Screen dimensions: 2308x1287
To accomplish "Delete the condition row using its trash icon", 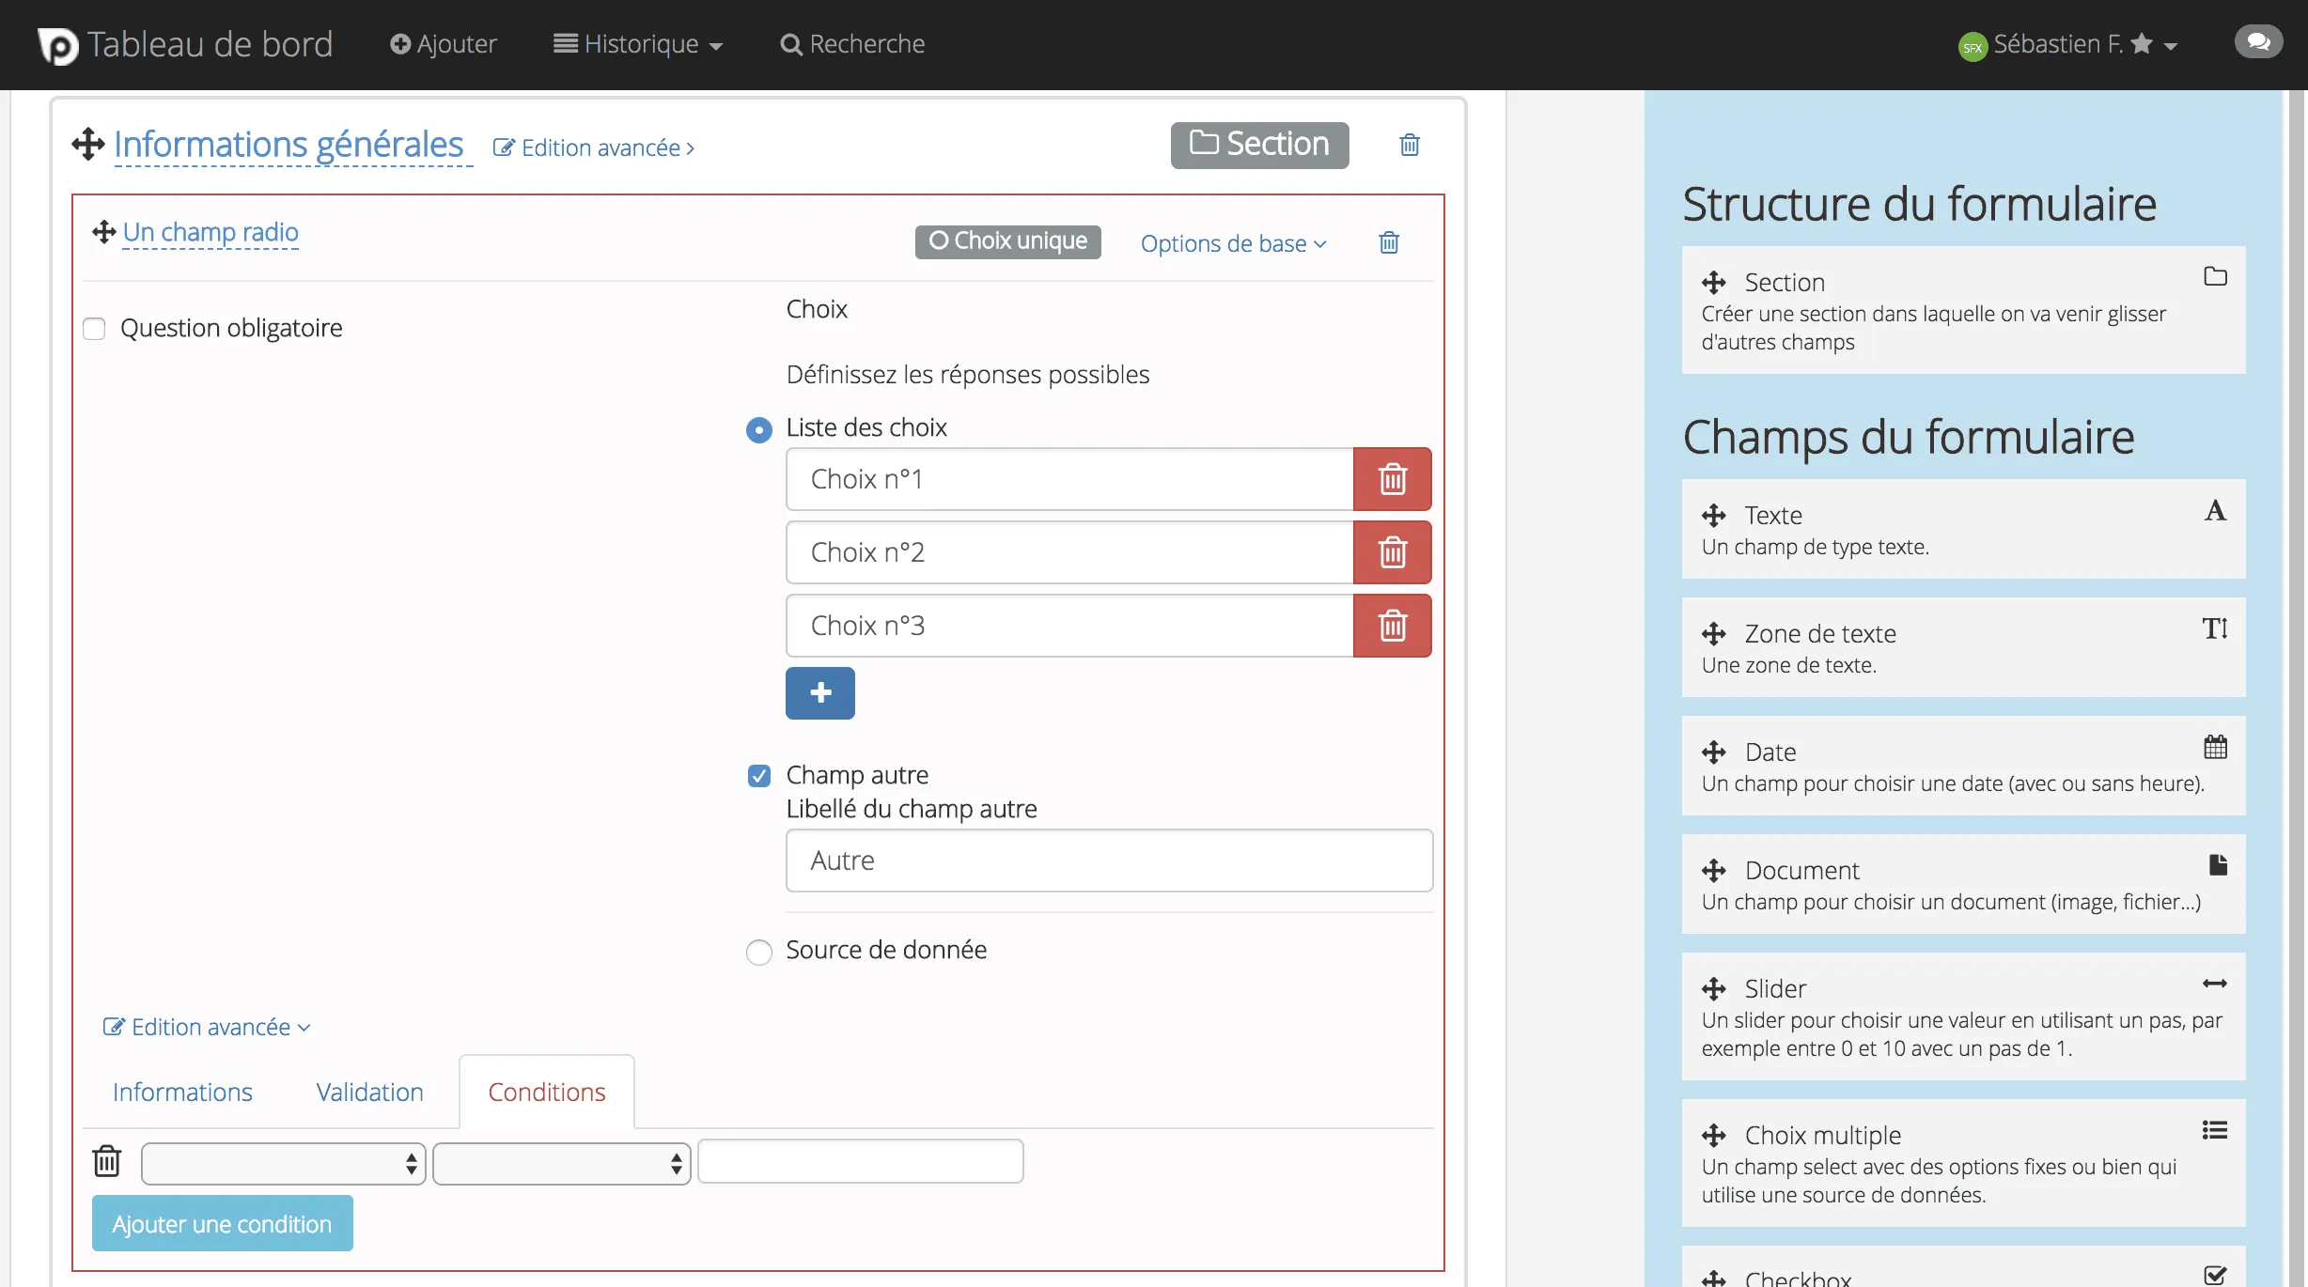I will (x=107, y=1161).
